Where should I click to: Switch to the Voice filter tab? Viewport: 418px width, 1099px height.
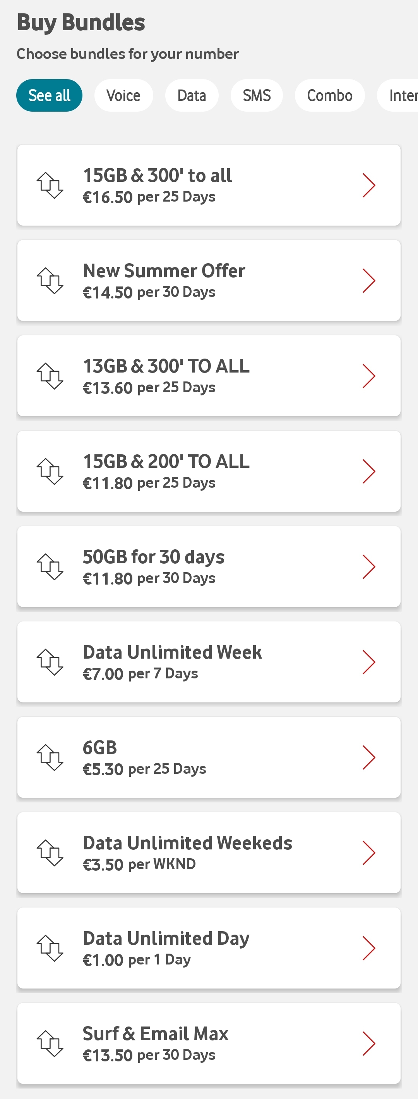[x=123, y=96]
